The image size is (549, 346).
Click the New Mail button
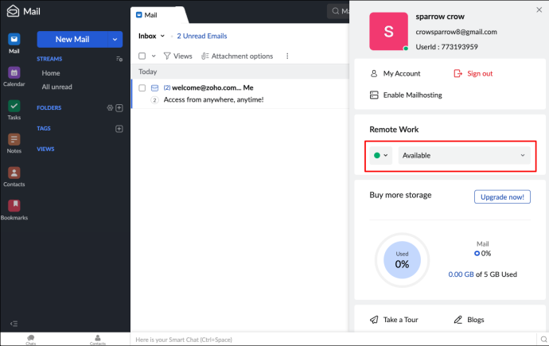(72, 39)
